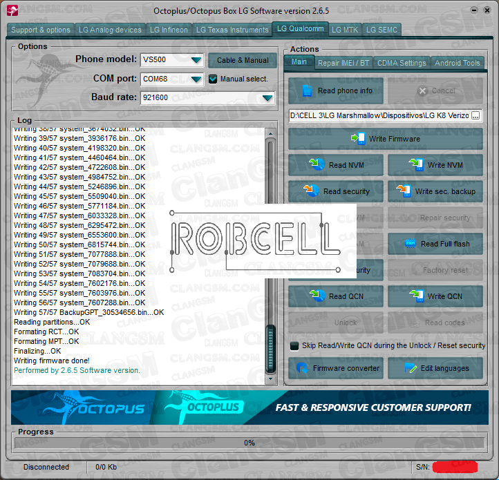Switch to LG Analog devices tab
The width and height of the screenshot is (499, 480).
tap(110, 30)
